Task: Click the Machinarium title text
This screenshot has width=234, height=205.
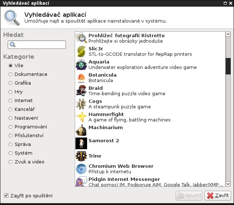Action: (106, 128)
